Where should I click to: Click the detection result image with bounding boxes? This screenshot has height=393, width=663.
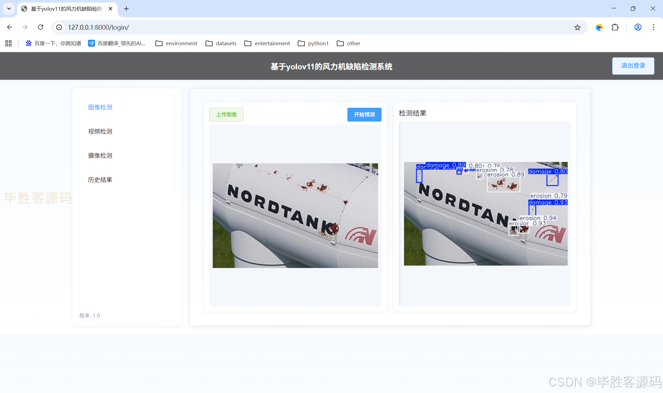pyautogui.click(x=486, y=214)
